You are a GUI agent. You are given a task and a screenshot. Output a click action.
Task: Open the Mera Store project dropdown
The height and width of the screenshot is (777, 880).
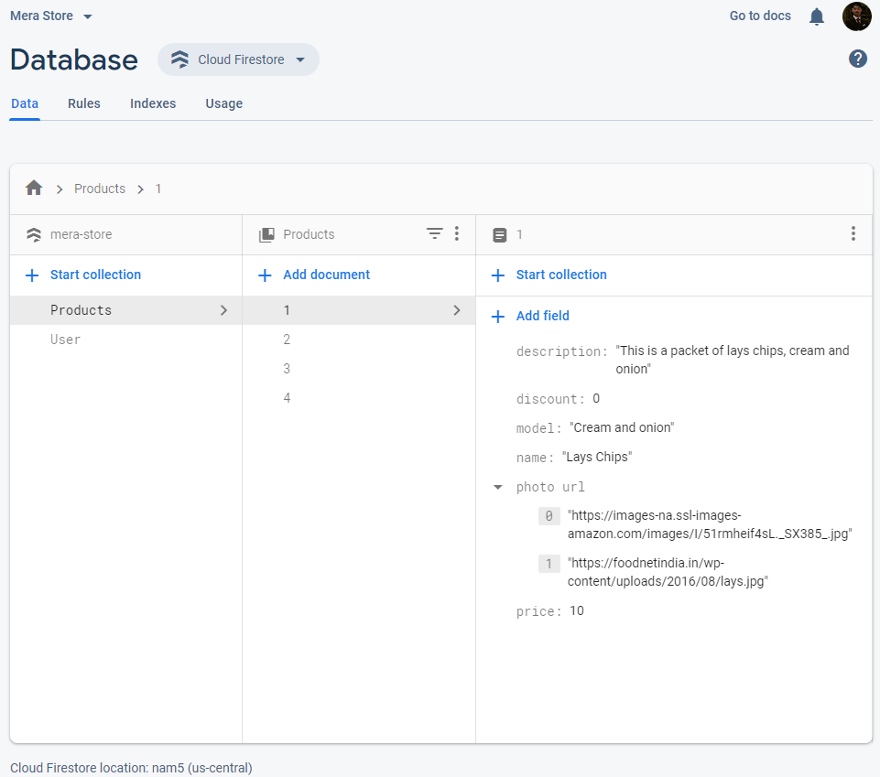[51, 16]
